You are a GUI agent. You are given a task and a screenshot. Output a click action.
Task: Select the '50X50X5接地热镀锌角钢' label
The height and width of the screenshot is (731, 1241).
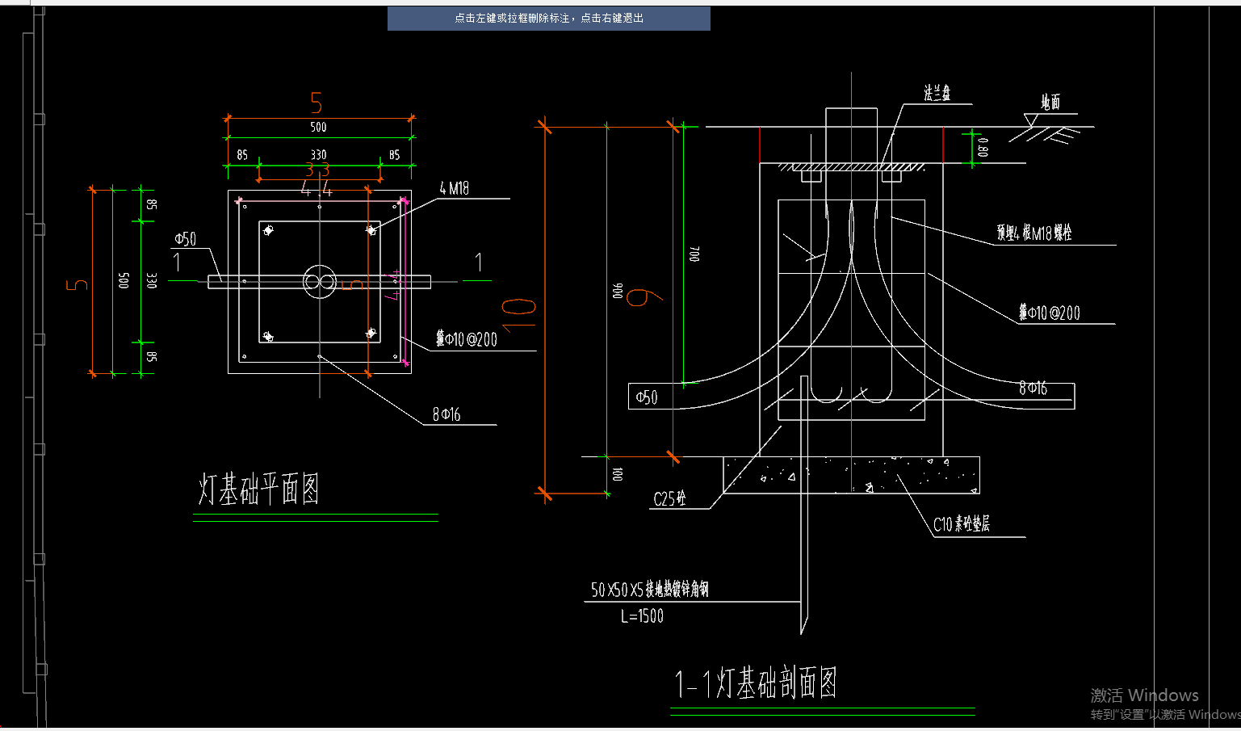(650, 590)
